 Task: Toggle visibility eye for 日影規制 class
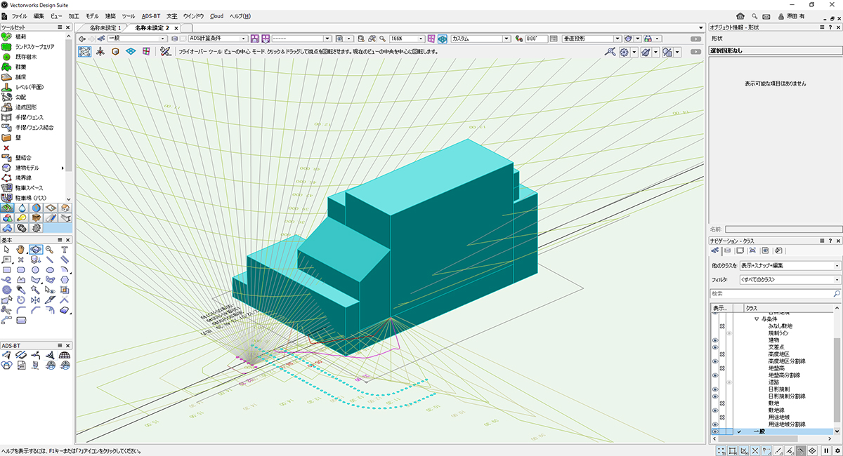715,389
